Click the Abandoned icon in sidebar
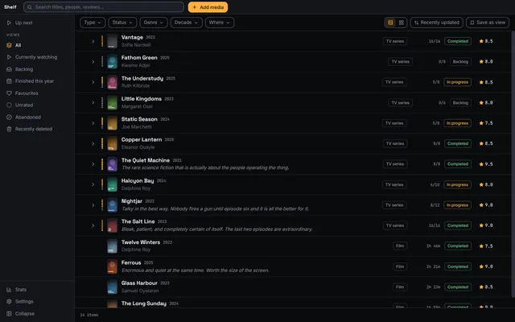This screenshot has width=515, height=322. click(9, 118)
